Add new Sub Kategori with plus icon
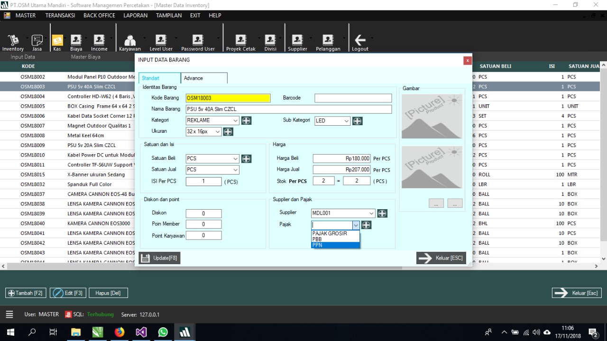The image size is (607, 341). point(358,121)
